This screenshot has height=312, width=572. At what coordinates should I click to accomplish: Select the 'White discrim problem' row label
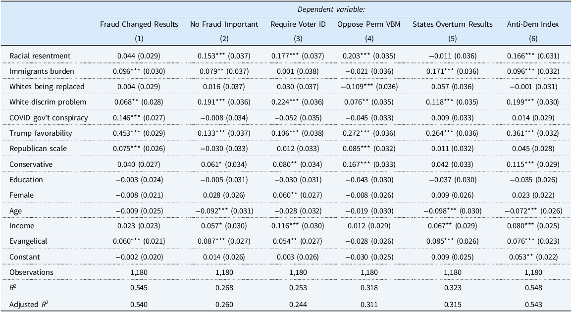coord(48,102)
